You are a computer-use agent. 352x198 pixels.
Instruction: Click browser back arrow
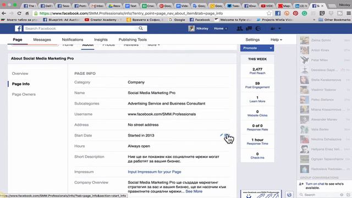click(4, 13)
